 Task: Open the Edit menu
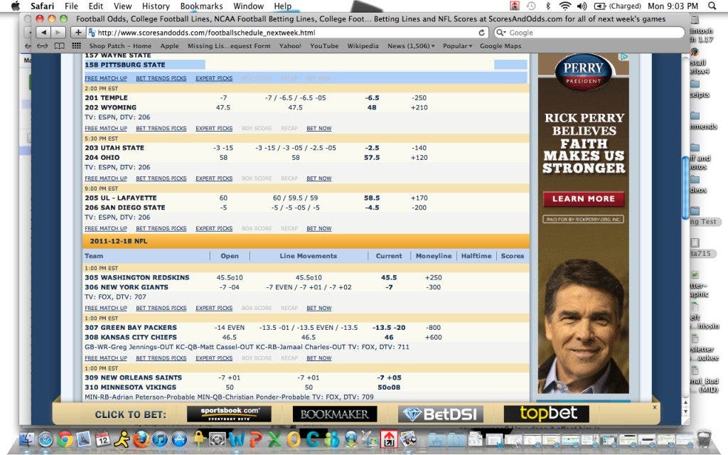(x=96, y=6)
